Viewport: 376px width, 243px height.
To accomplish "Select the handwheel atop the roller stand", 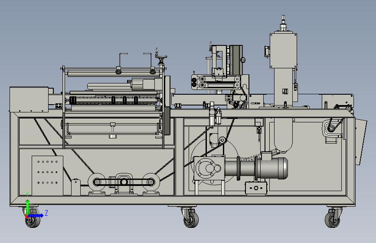I will pos(161,57).
